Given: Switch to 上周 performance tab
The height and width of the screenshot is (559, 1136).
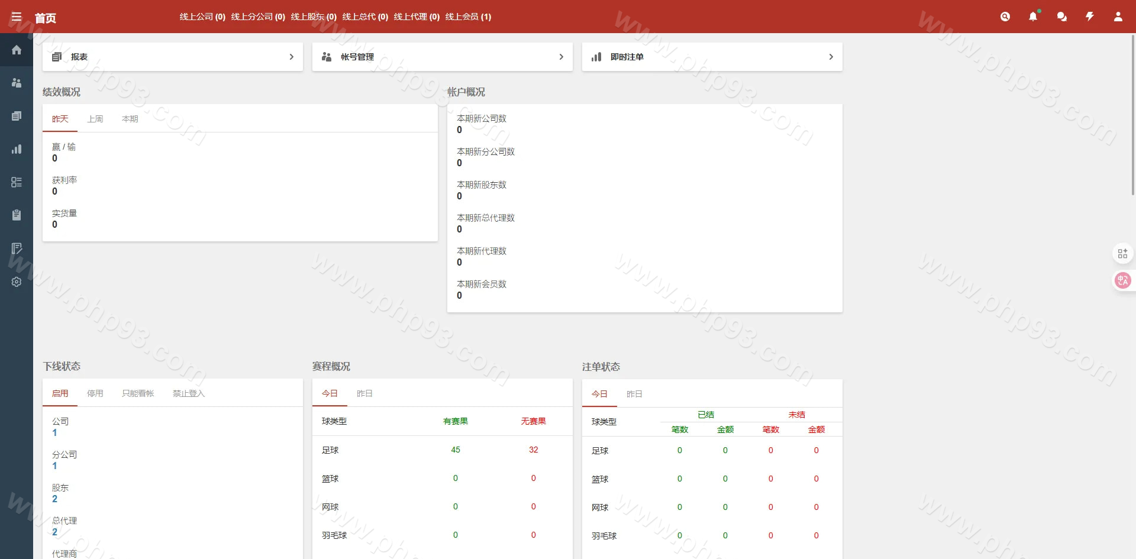Looking at the screenshot, I should 95,119.
